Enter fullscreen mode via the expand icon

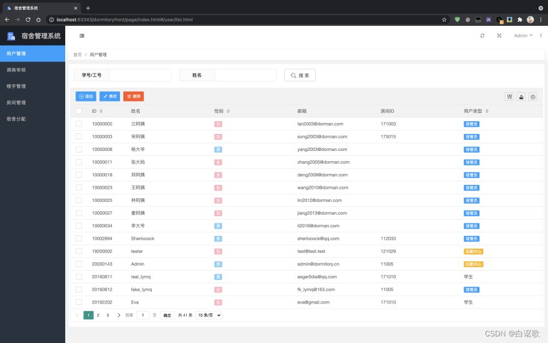(x=499, y=35)
